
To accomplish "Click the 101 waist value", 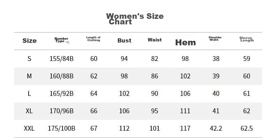I will 154,128.
